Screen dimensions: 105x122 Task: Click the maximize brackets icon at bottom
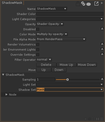(x=94, y=119)
